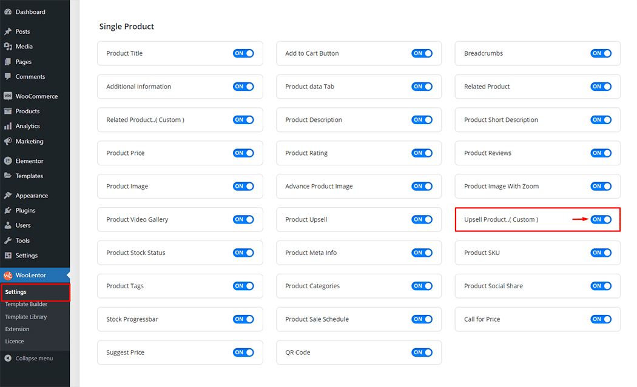Open the Licence submenu link
Viewport: 637px width, 387px height.
15,342
